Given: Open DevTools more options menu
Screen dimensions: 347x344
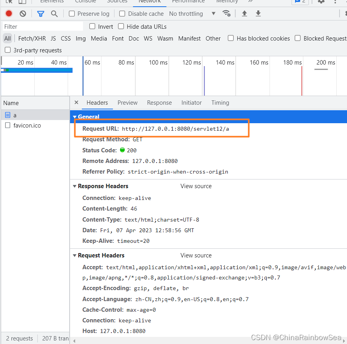Looking at the screenshot, I should pyautogui.click(x=335, y=2).
